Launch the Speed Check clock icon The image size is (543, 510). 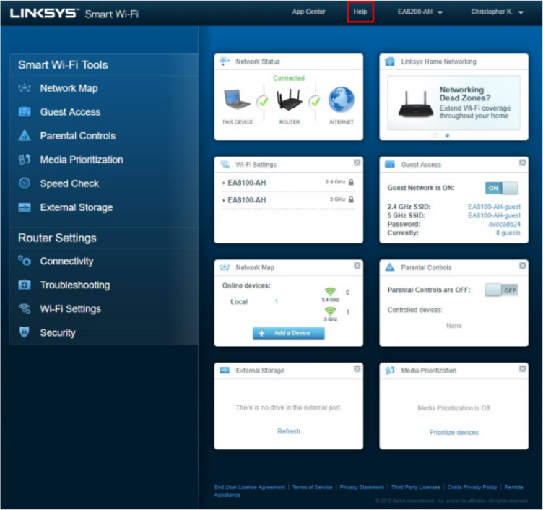pyautogui.click(x=25, y=183)
